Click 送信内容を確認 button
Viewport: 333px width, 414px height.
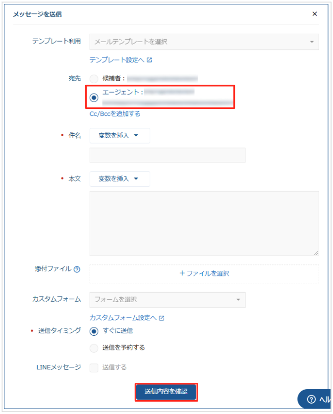tap(166, 392)
